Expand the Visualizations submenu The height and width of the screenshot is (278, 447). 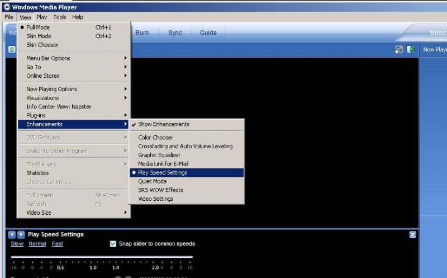pos(74,98)
